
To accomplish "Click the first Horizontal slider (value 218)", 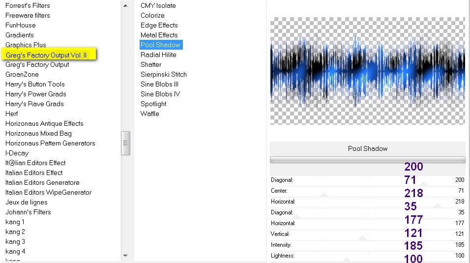I will [367, 202].
